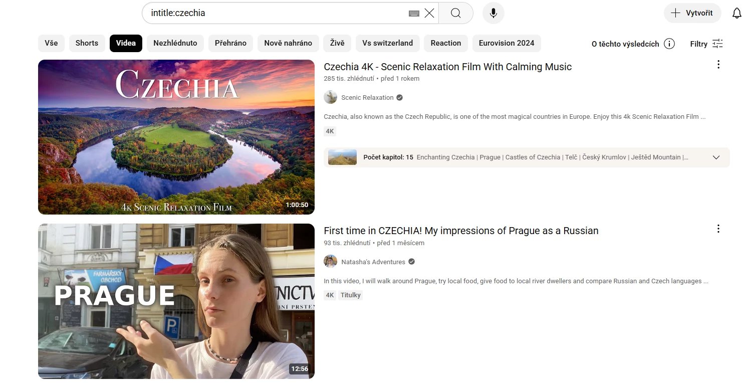Start voice search with microphone icon
Screen dimensions: 744x383
pos(493,13)
